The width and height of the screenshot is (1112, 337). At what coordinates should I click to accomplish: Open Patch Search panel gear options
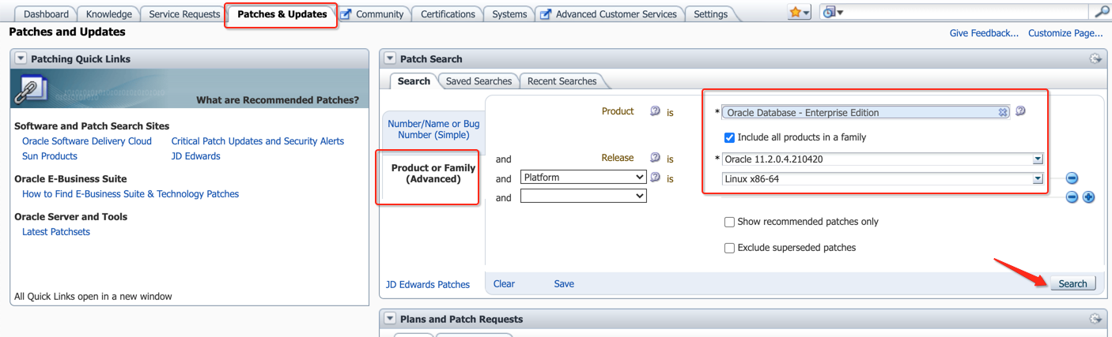(x=1095, y=58)
